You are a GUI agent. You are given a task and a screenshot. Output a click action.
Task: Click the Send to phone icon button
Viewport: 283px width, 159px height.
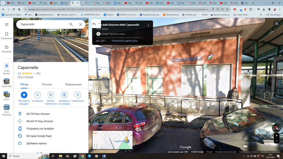64,95
